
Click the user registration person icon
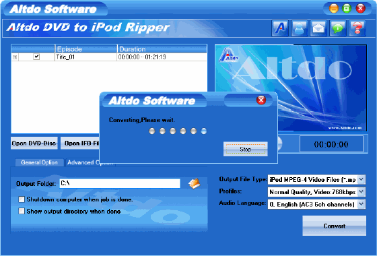pyautogui.click(x=300, y=28)
